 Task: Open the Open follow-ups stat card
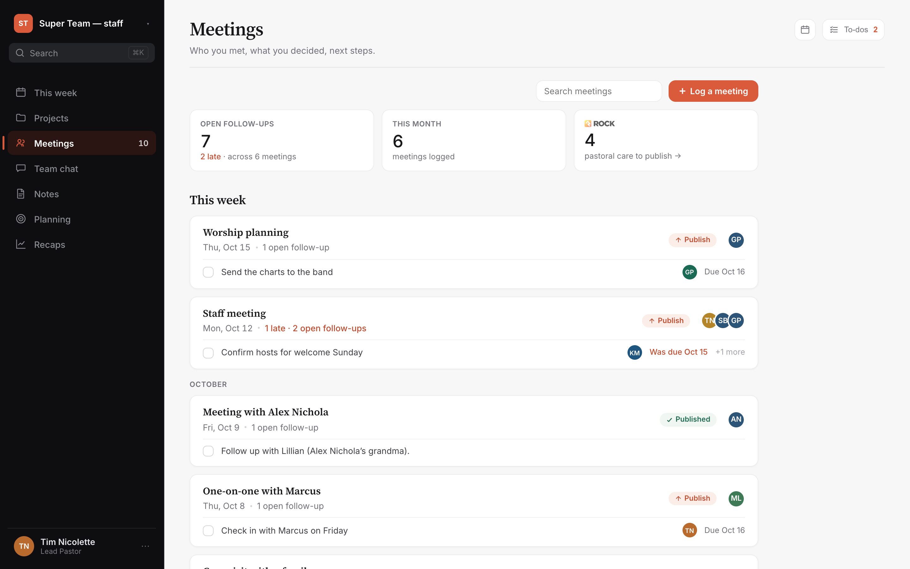(x=282, y=140)
